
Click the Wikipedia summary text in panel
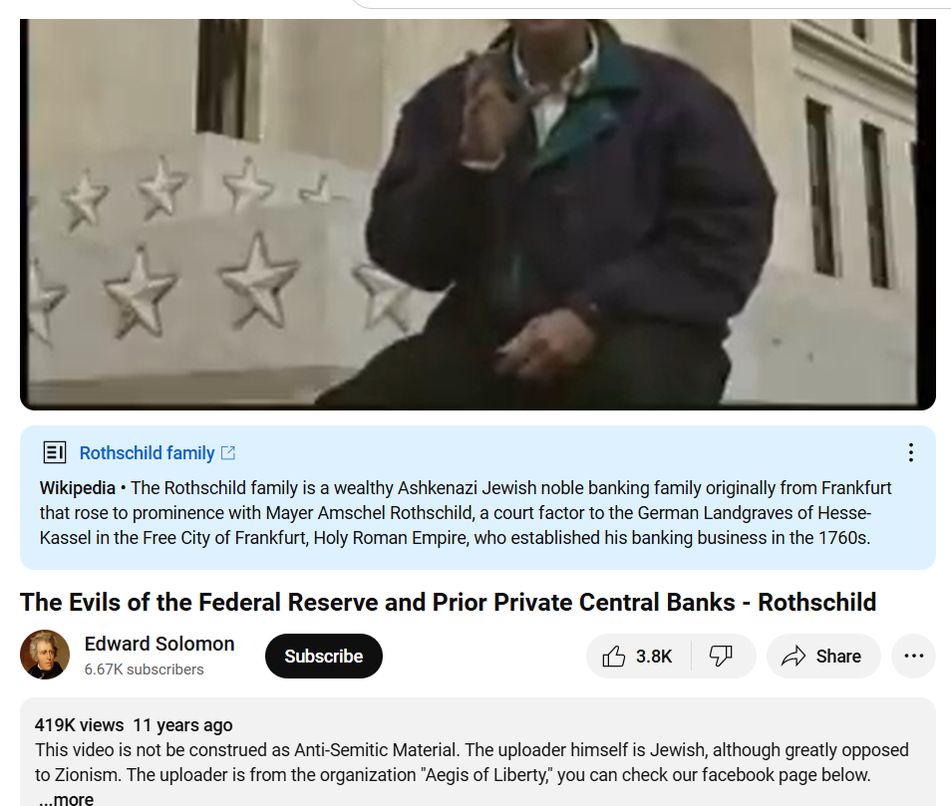466,513
